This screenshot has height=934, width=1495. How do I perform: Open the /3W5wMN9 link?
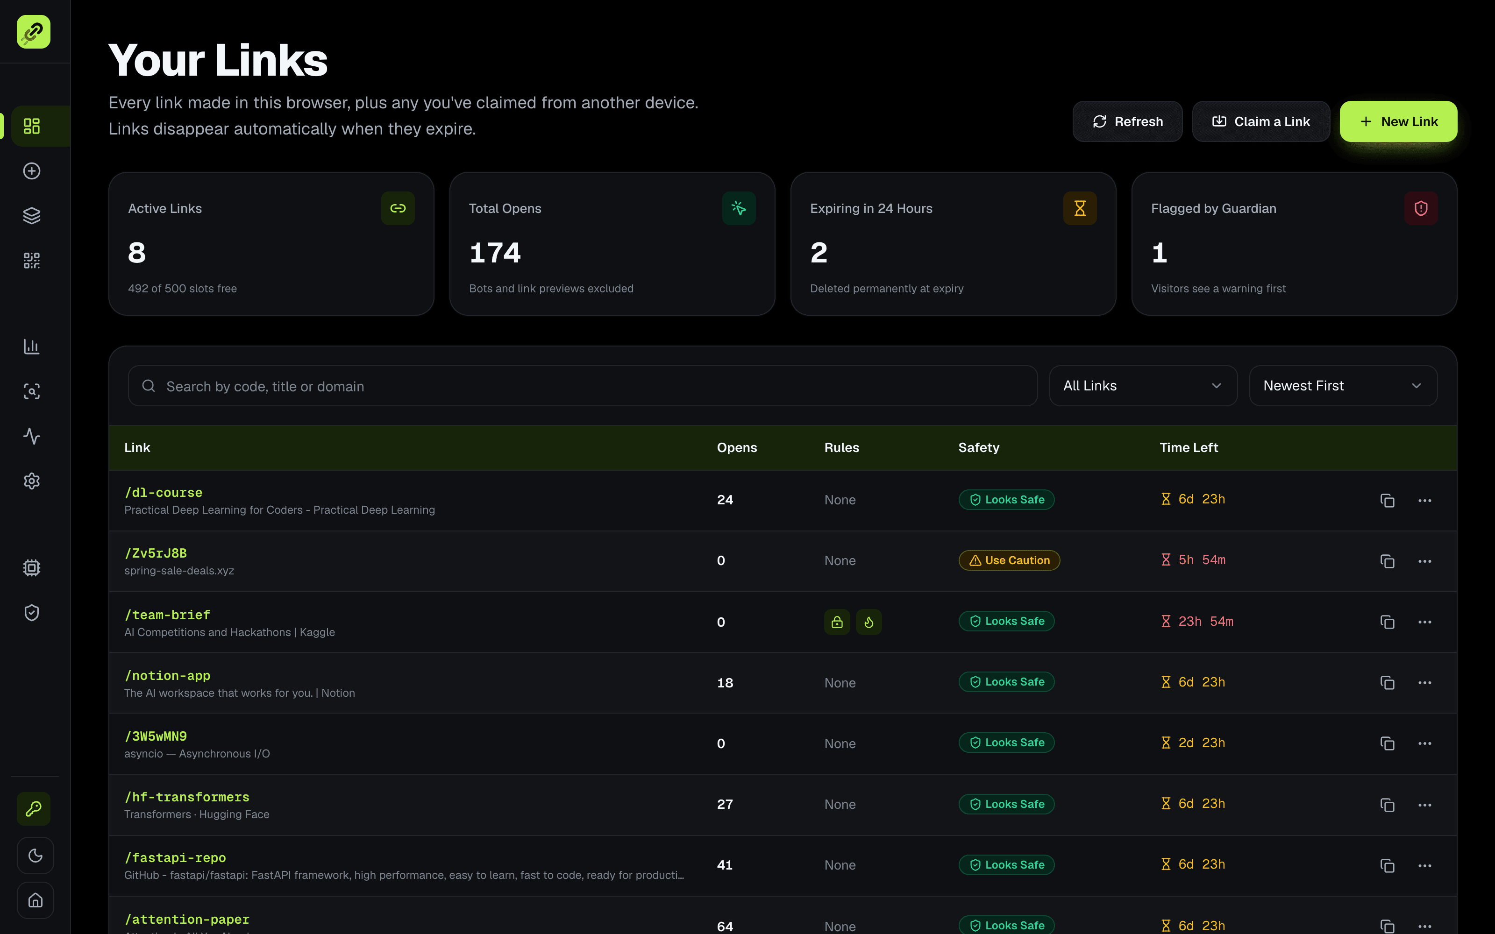[x=156, y=736]
